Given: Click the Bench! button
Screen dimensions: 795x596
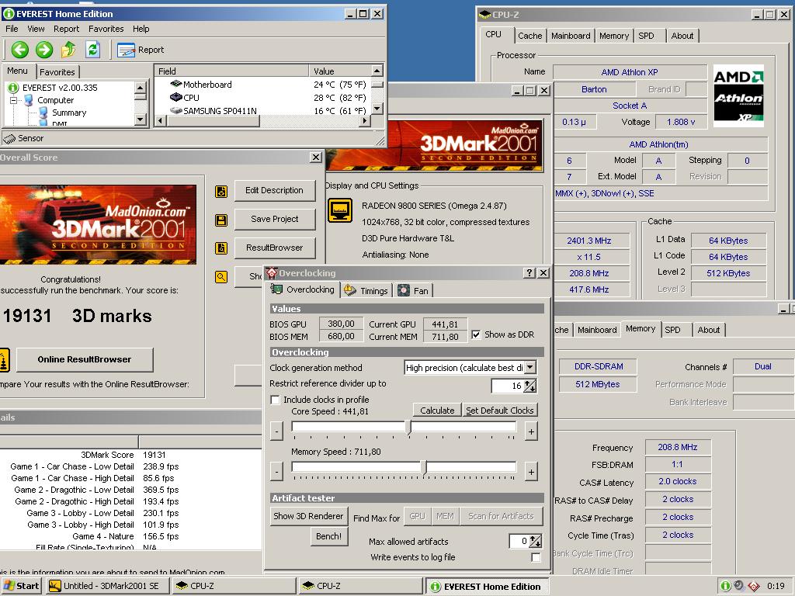Looking at the screenshot, I should (328, 536).
